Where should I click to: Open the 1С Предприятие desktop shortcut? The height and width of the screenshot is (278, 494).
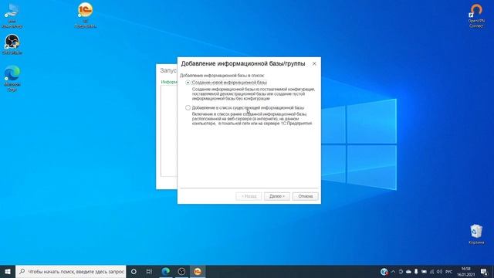(x=86, y=15)
